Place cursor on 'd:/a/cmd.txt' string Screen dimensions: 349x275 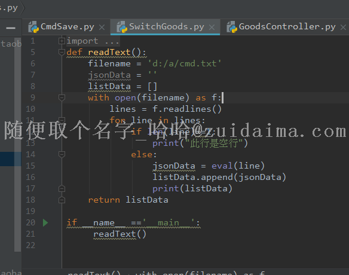[x=185, y=64]
